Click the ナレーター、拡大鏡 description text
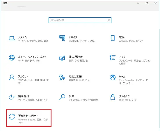The height and width of the screenshot is (131, 160). coord(33,100)
